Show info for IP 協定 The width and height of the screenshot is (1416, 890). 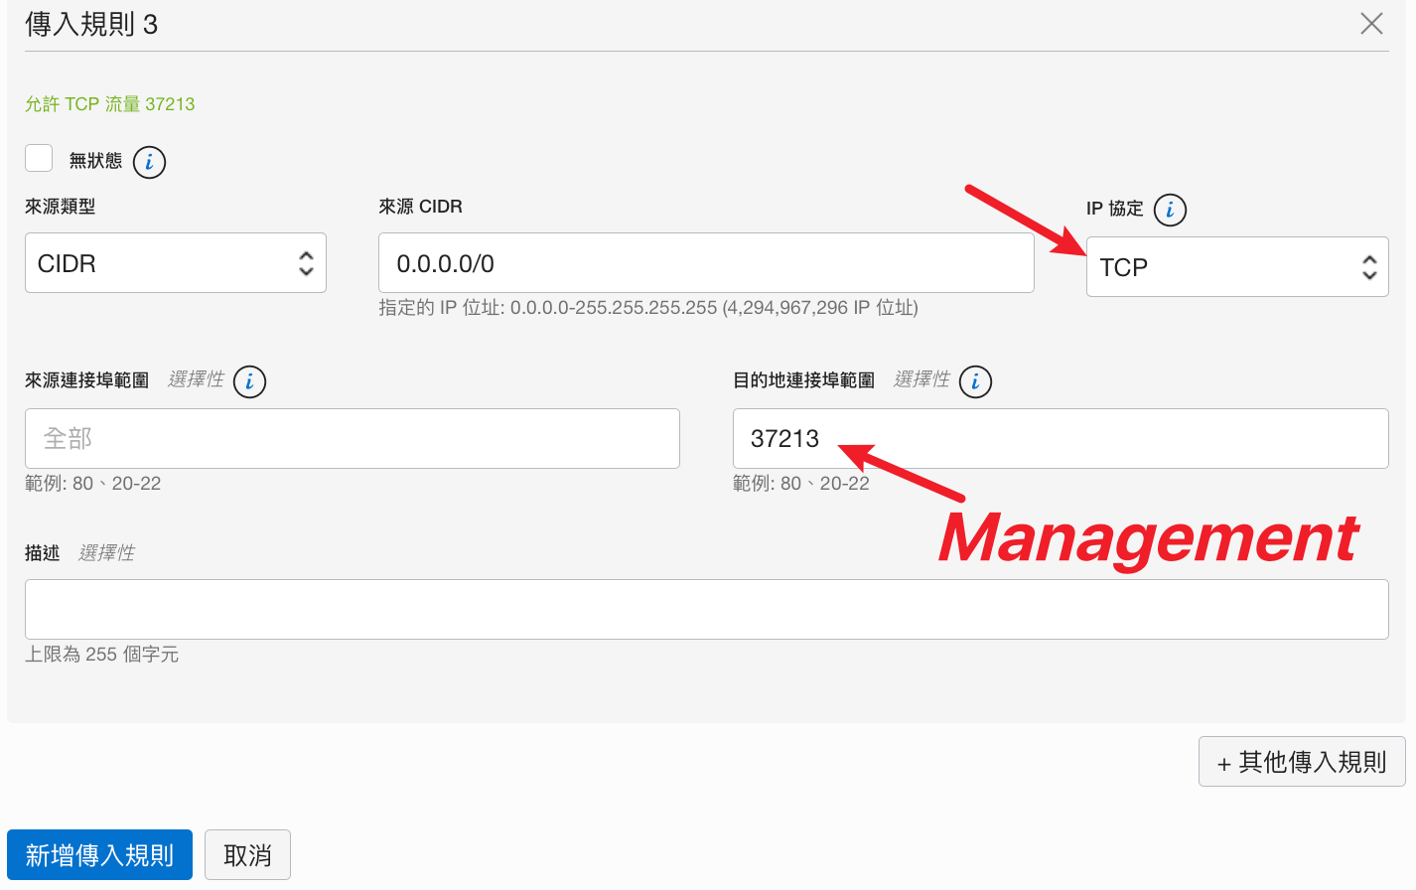[x=1170, y=210]
